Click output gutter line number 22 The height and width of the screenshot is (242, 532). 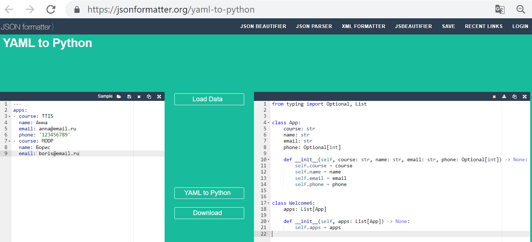coord(263,234)
